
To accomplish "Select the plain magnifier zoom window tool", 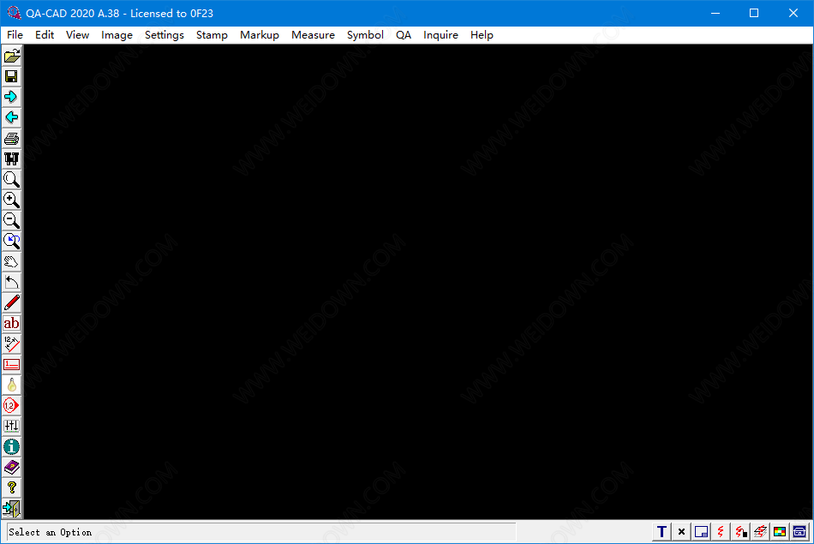I will point(11,179).
